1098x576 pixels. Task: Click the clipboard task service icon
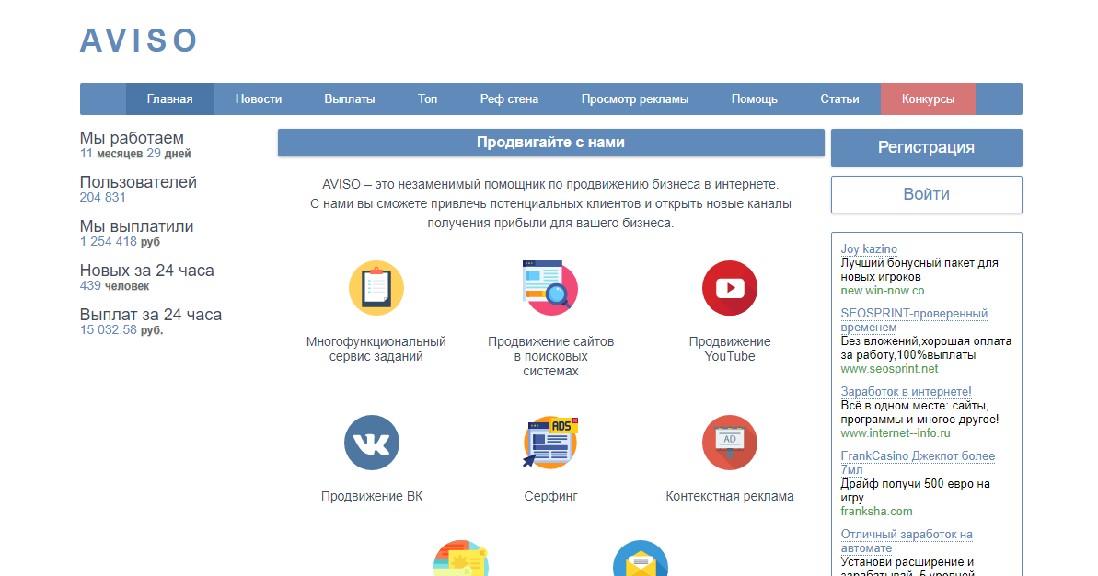376,288
